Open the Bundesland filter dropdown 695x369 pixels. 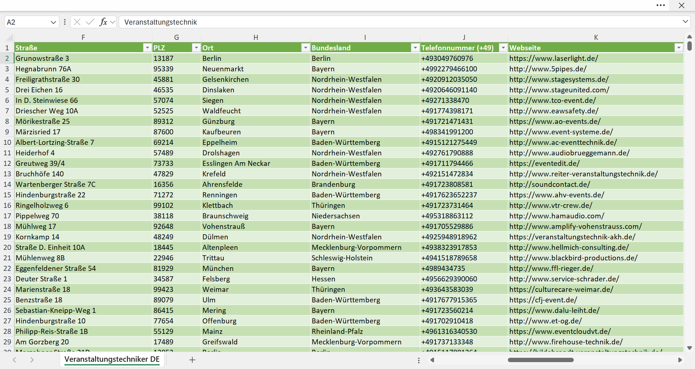[415, 48]
